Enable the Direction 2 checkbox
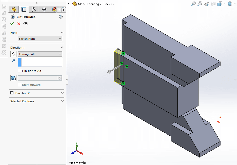Viewport: 237px width, 165px height. tap(11, 93)
